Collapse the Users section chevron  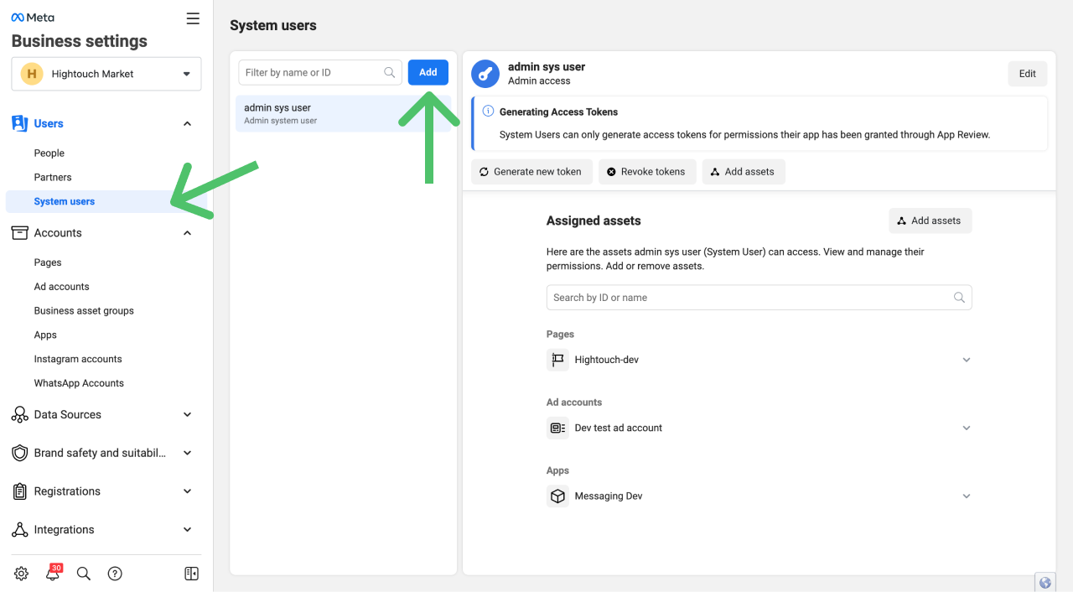click(187, 123)
